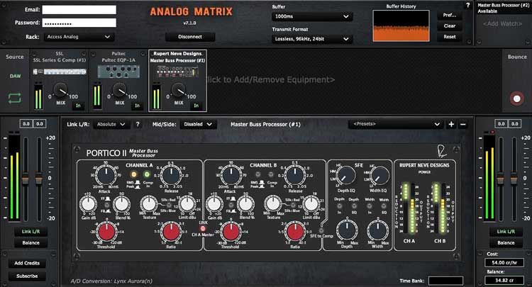Click the Disconnect button
The image size is (532, 287).
190,37
